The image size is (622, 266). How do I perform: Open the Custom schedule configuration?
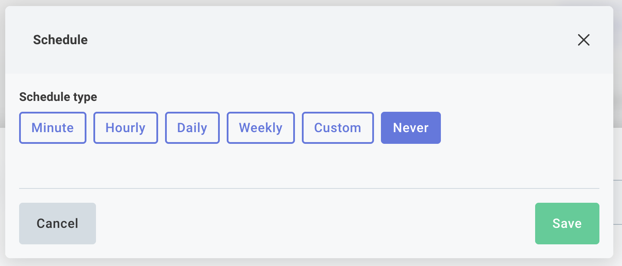337,128
